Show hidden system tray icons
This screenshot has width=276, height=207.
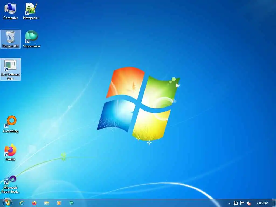pos(229,203)
